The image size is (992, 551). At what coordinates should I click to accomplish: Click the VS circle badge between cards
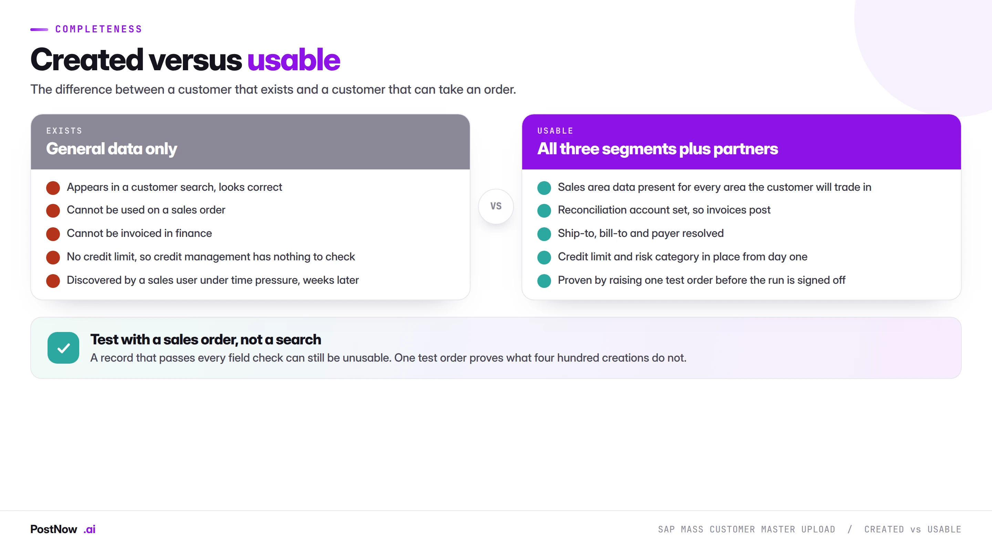pos(496,206)
